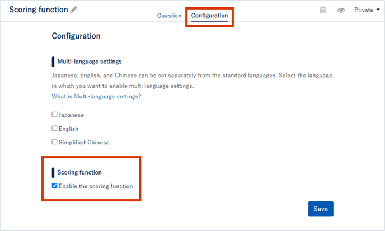Click the eye preview icon

coord(341,10)
